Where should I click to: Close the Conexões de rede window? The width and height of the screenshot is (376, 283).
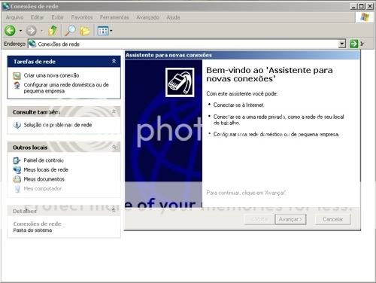point(370,6)
